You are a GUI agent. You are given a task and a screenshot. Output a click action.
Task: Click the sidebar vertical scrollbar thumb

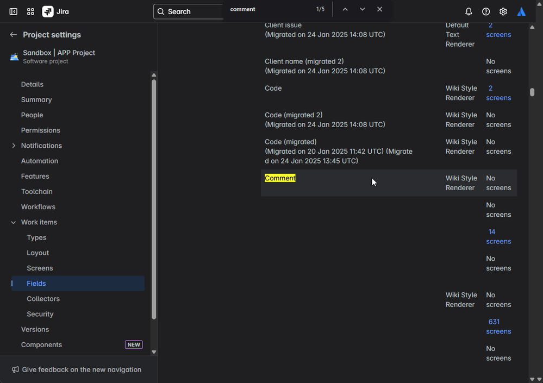pyautogui.click(x=154, y=199)
